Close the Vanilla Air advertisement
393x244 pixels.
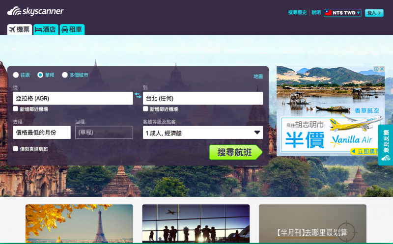[x=382, y=69]
